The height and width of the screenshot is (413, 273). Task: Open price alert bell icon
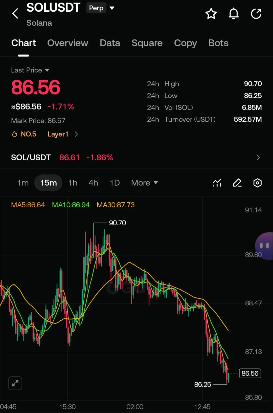click(234, 14)
